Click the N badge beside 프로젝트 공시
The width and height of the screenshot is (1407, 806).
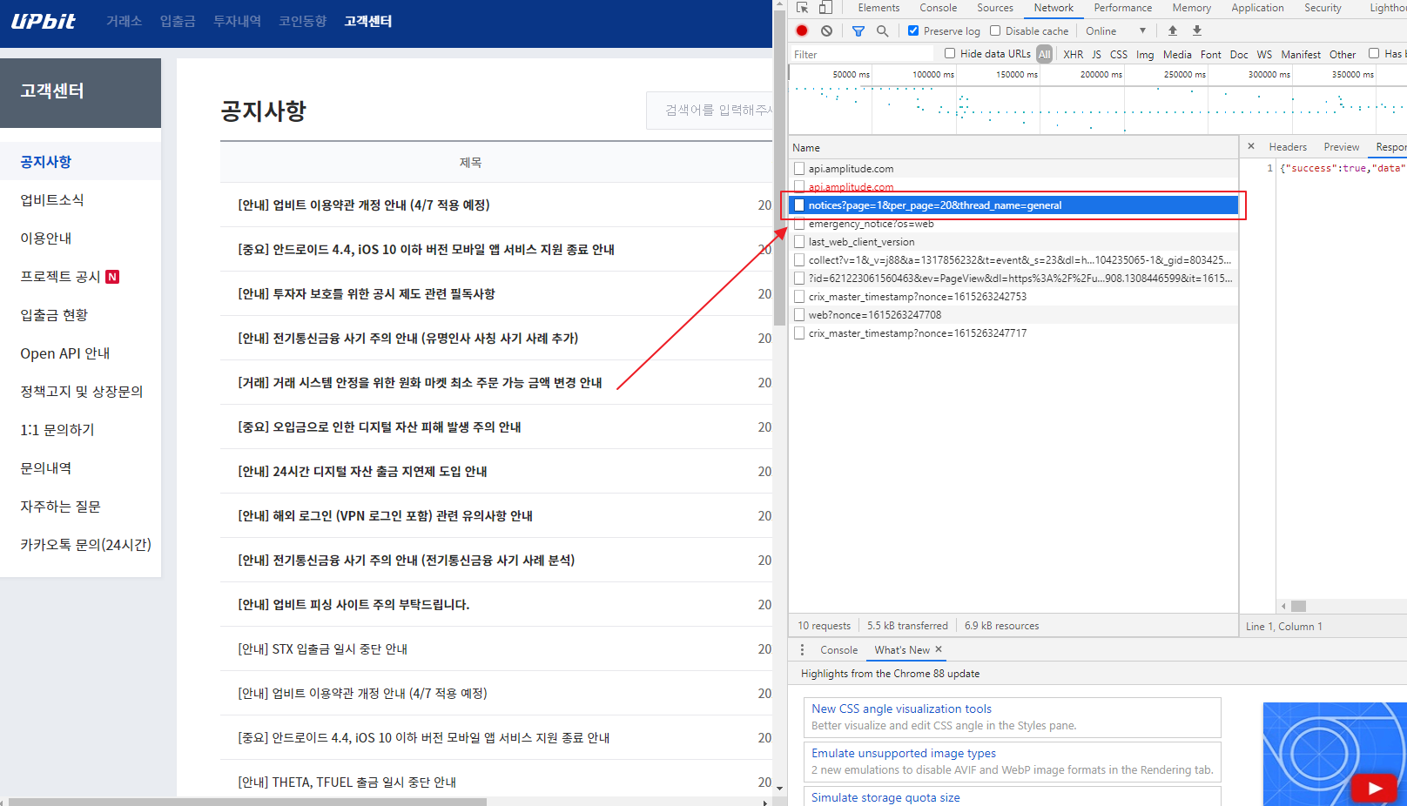click(112, 277)
